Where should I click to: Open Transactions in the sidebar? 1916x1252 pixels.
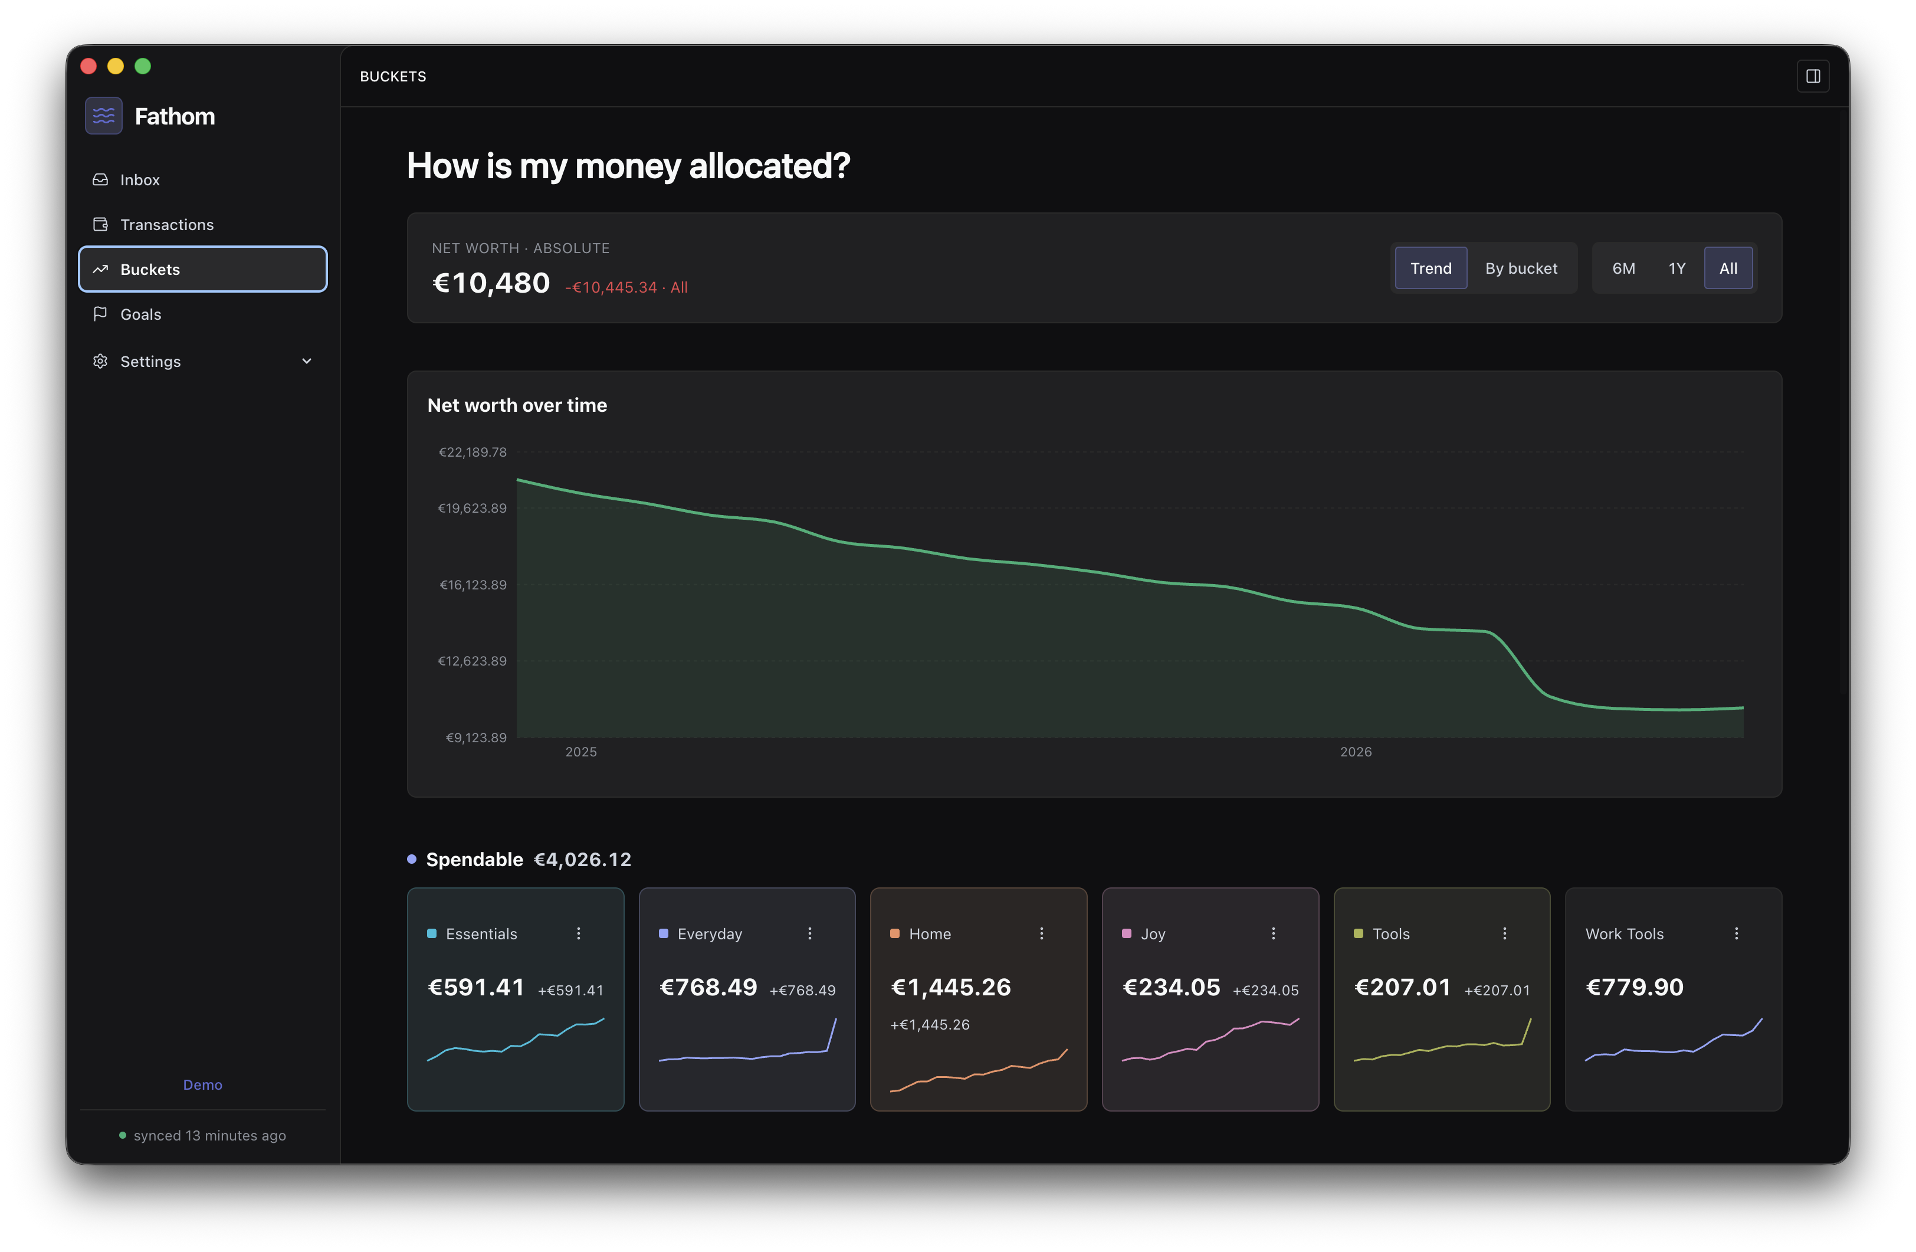point(203,225)
